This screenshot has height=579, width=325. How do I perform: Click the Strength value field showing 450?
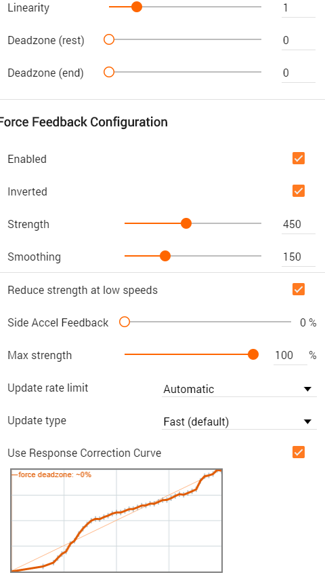pyautogui.click(x=299, y=225)
